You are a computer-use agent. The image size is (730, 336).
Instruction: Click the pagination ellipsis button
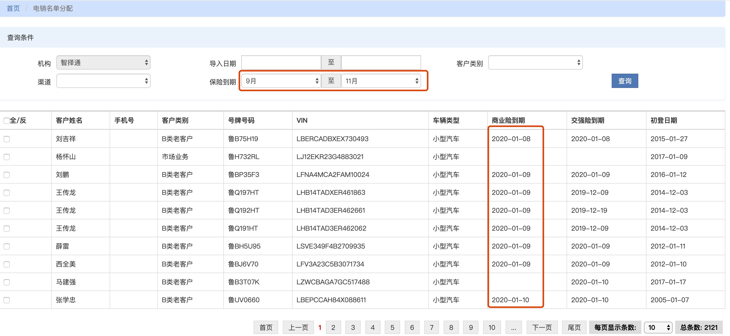click(513, 328)
